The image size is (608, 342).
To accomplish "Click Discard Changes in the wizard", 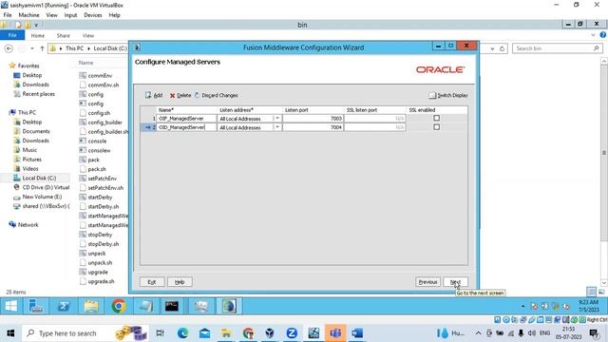I will 217,95.
